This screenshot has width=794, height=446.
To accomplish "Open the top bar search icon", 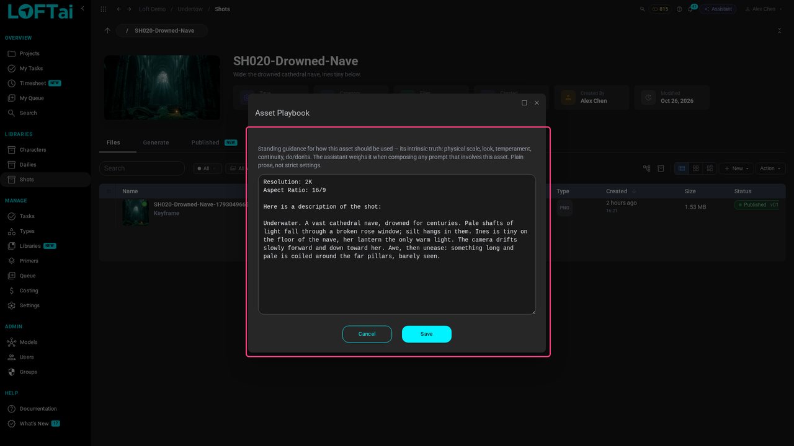I will [x=643, y=9].
